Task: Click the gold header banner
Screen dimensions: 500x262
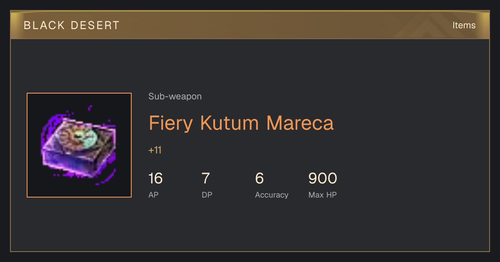Action: point(250,25)
